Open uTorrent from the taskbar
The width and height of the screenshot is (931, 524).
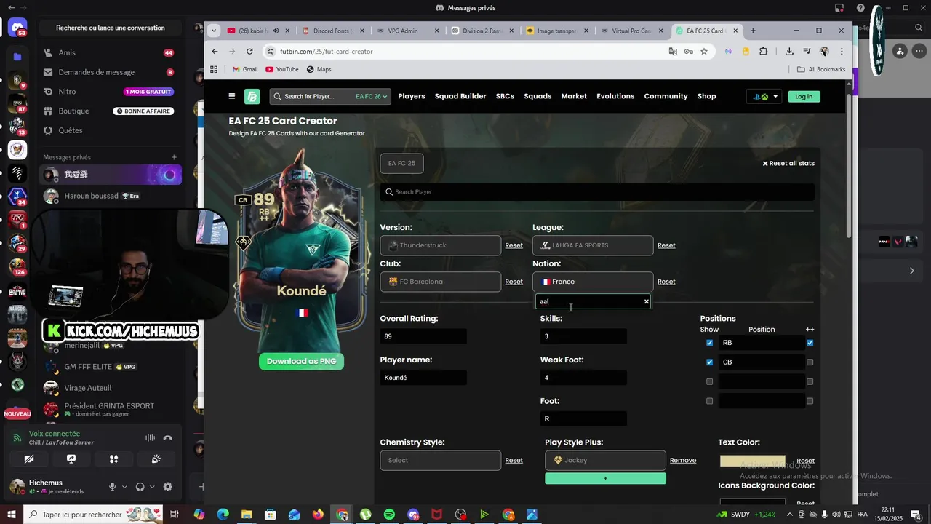click(x=365, y=515)
